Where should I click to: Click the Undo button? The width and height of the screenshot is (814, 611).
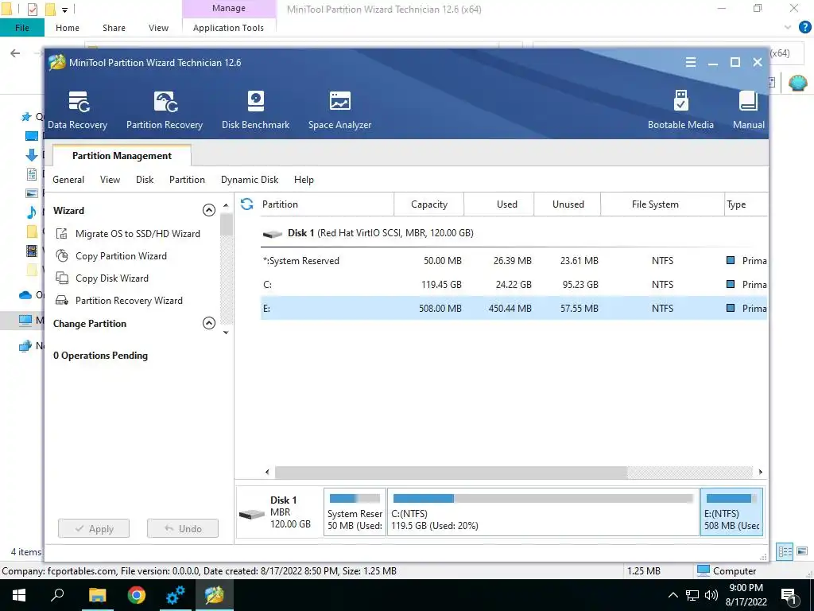pos(183,529)
